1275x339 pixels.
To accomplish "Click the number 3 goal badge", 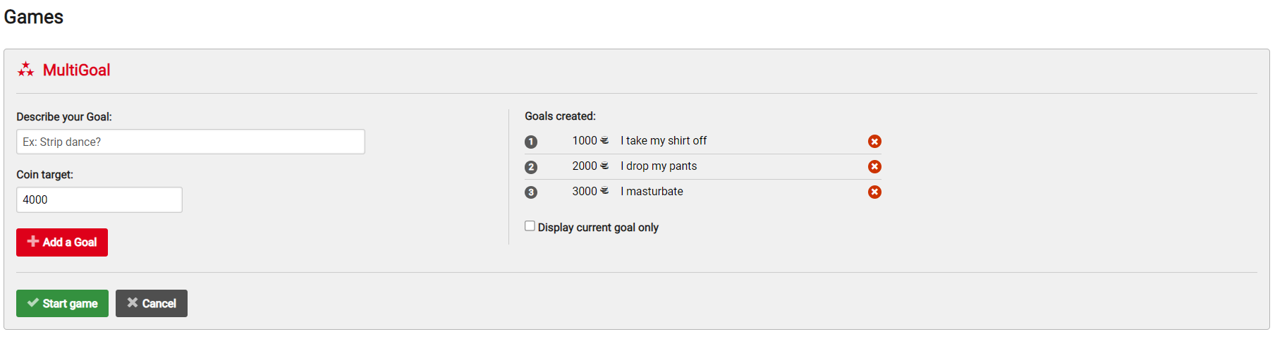I will 531,192.
